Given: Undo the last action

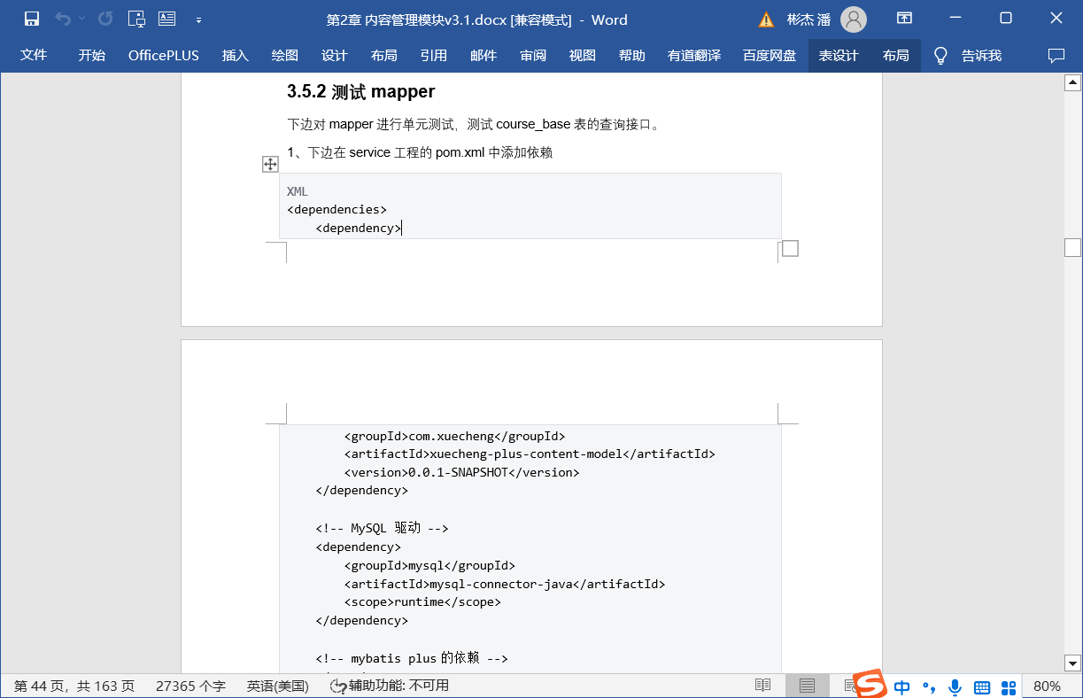Looking at the screenshot, I should pyautogui.click(x=62, y=19).
